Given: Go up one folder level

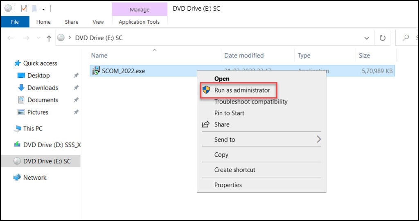Looking at the screenshot, I should 49,38.
